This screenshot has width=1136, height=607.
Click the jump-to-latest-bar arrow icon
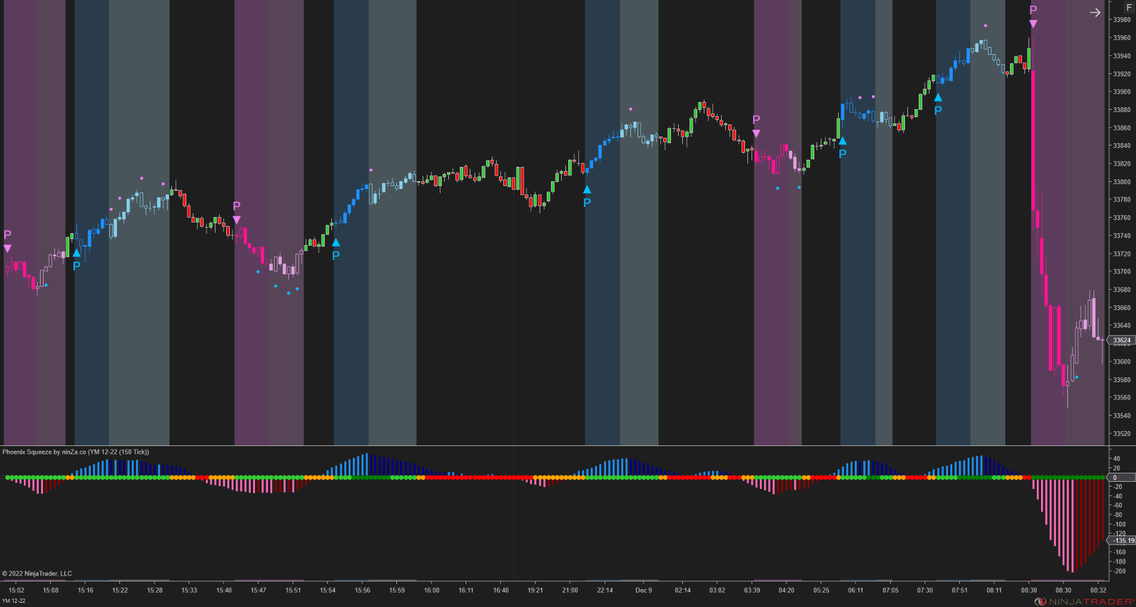pyautogui.click(x=1097, y=12)
